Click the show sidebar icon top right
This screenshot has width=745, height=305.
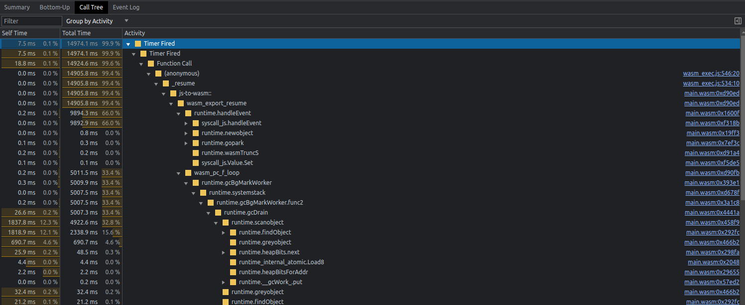click(x=738, y=21)
